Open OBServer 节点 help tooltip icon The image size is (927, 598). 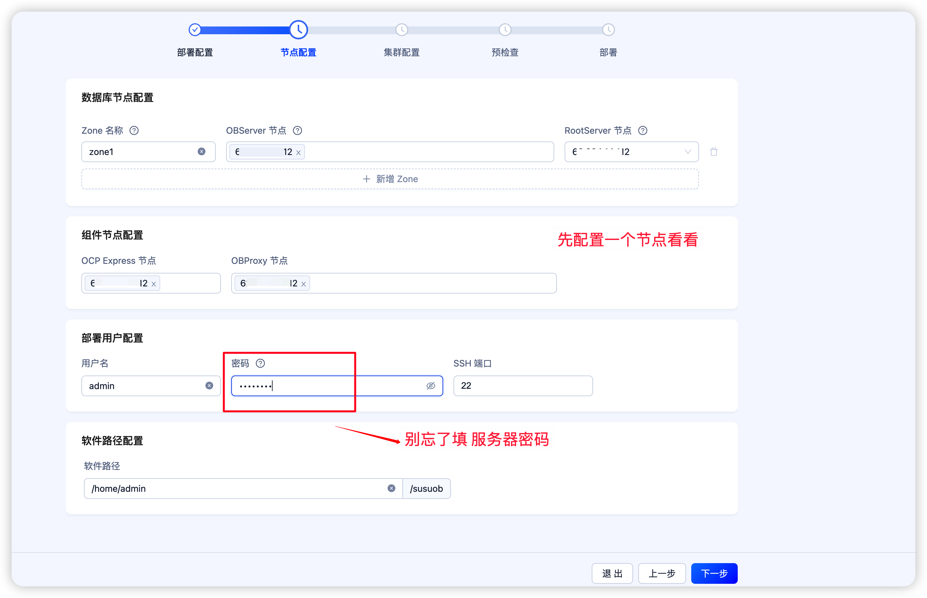pos(297,130)
